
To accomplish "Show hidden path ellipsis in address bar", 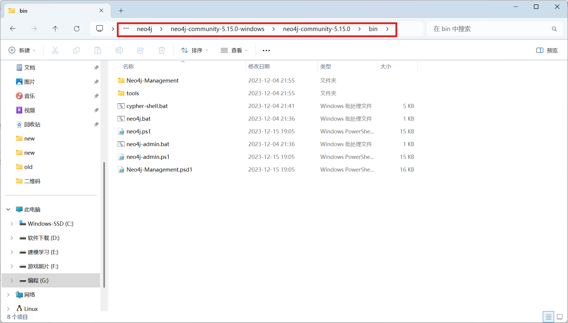I will pyautogui.click(x=126, y=29).
